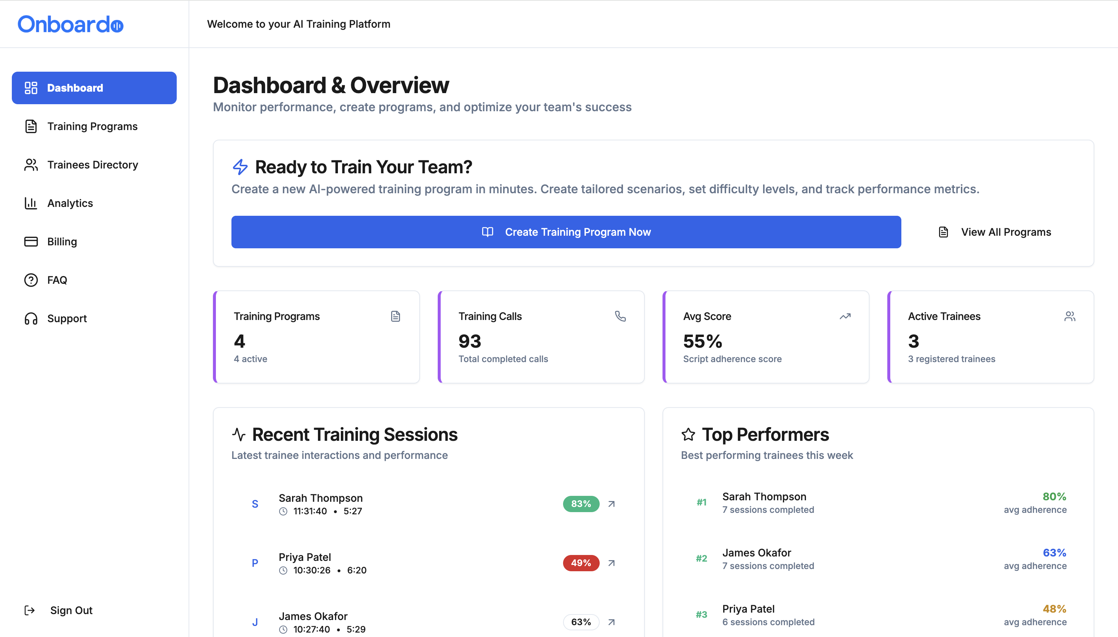Click the 80% avg adherence value
The width and height of the screenshot is (1118, 637).
1054,497
